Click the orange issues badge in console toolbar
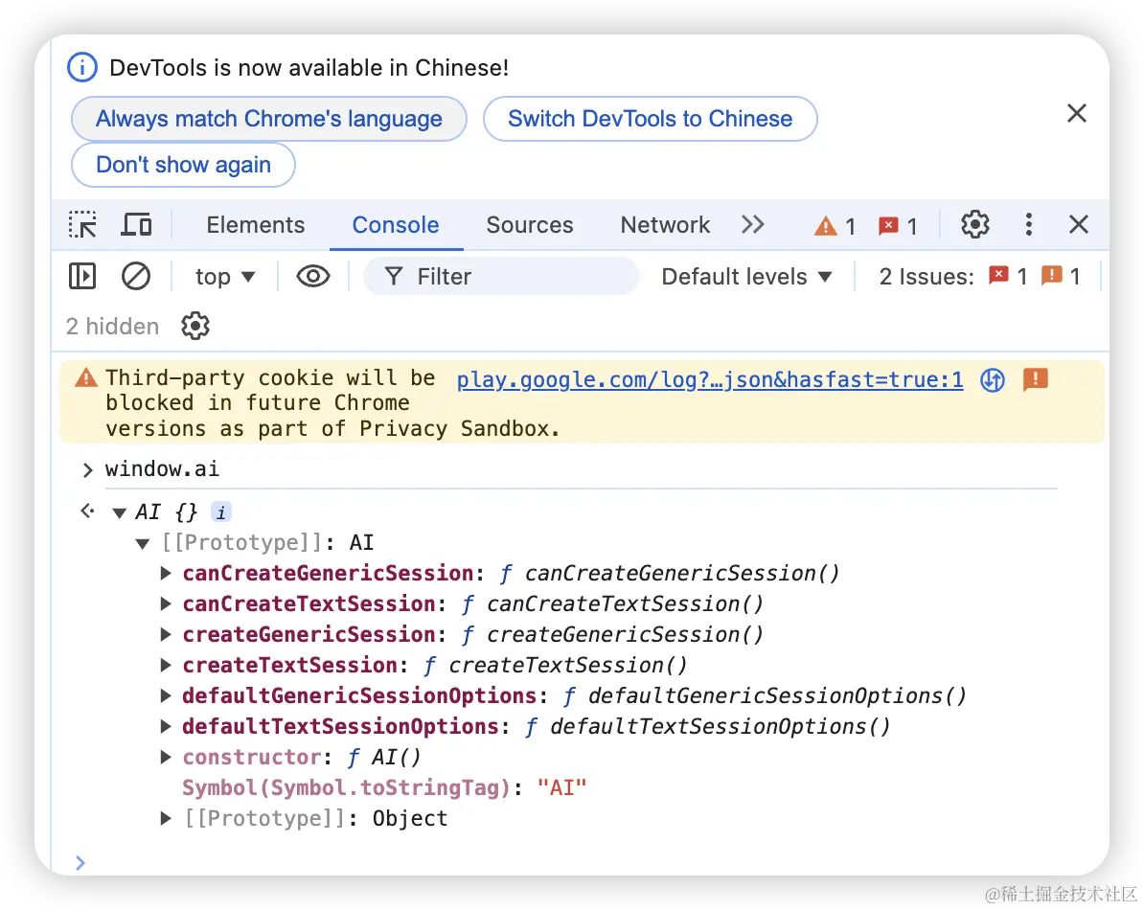 click(x=1061, y=277)
